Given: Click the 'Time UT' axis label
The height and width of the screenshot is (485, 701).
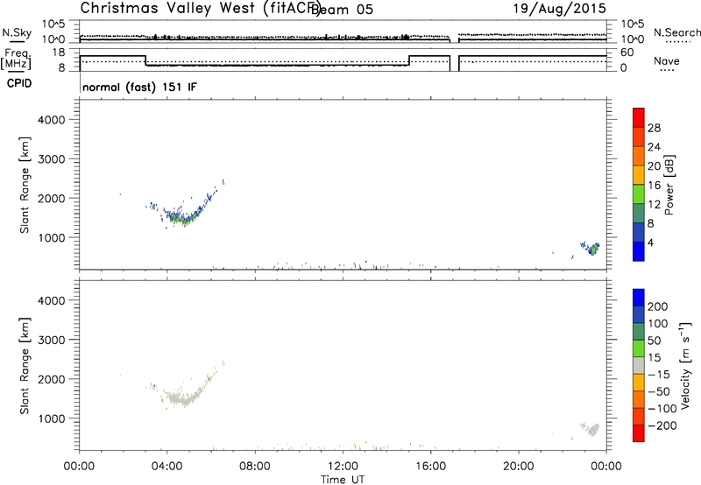Looking at the screenshot, I should [343, 480].
